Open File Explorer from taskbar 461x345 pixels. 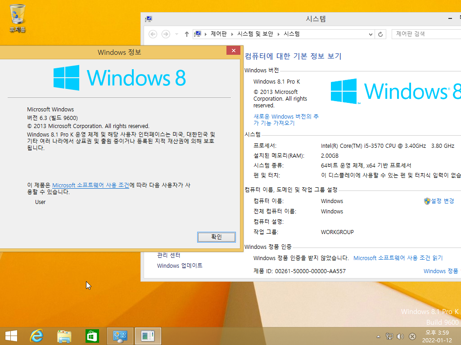[64, 336]
